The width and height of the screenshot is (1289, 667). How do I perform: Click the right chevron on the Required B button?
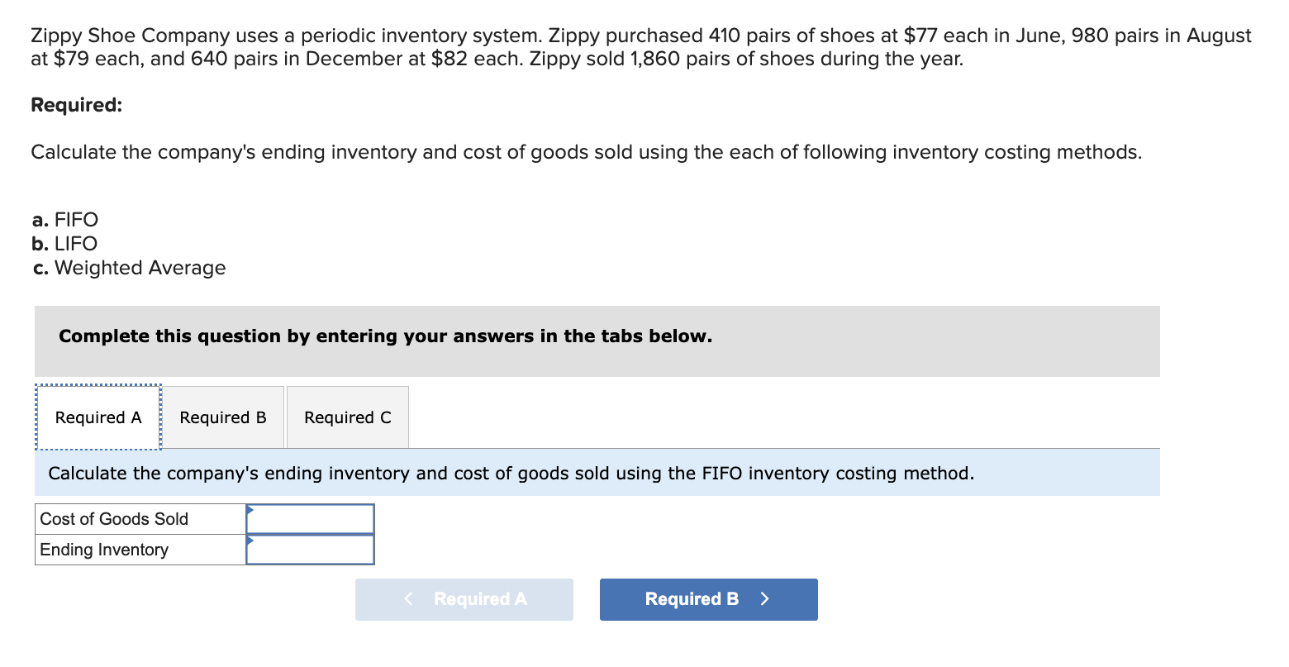click(x=764, y=599)
